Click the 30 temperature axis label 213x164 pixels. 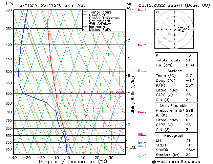tap(111, 158)
